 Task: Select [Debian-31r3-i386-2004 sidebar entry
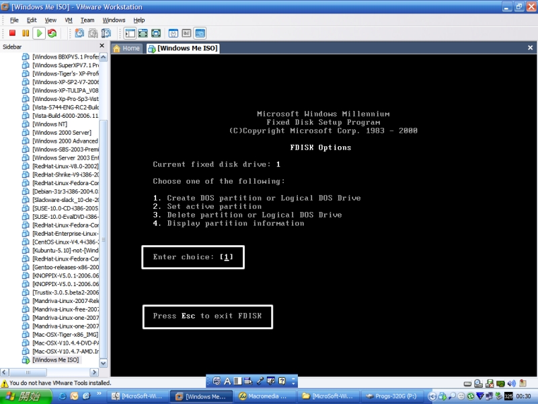coord(60,191)
